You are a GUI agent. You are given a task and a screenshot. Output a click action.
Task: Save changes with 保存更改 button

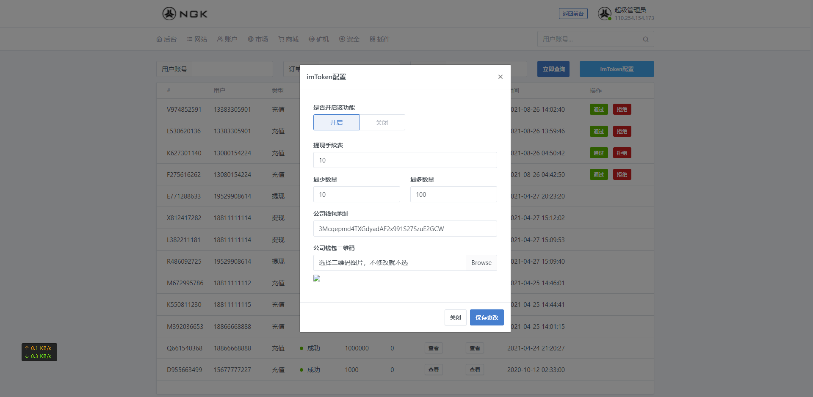point(487,317)
